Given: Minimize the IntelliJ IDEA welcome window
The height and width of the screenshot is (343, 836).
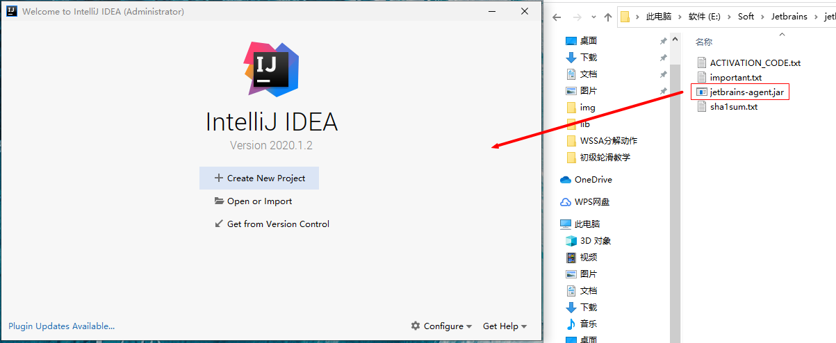Looking at the screenshot, I should click(492, 12).
